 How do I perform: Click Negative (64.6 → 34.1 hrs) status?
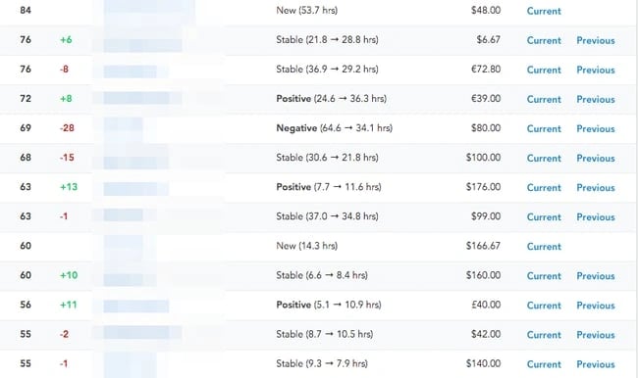point(334,128)
